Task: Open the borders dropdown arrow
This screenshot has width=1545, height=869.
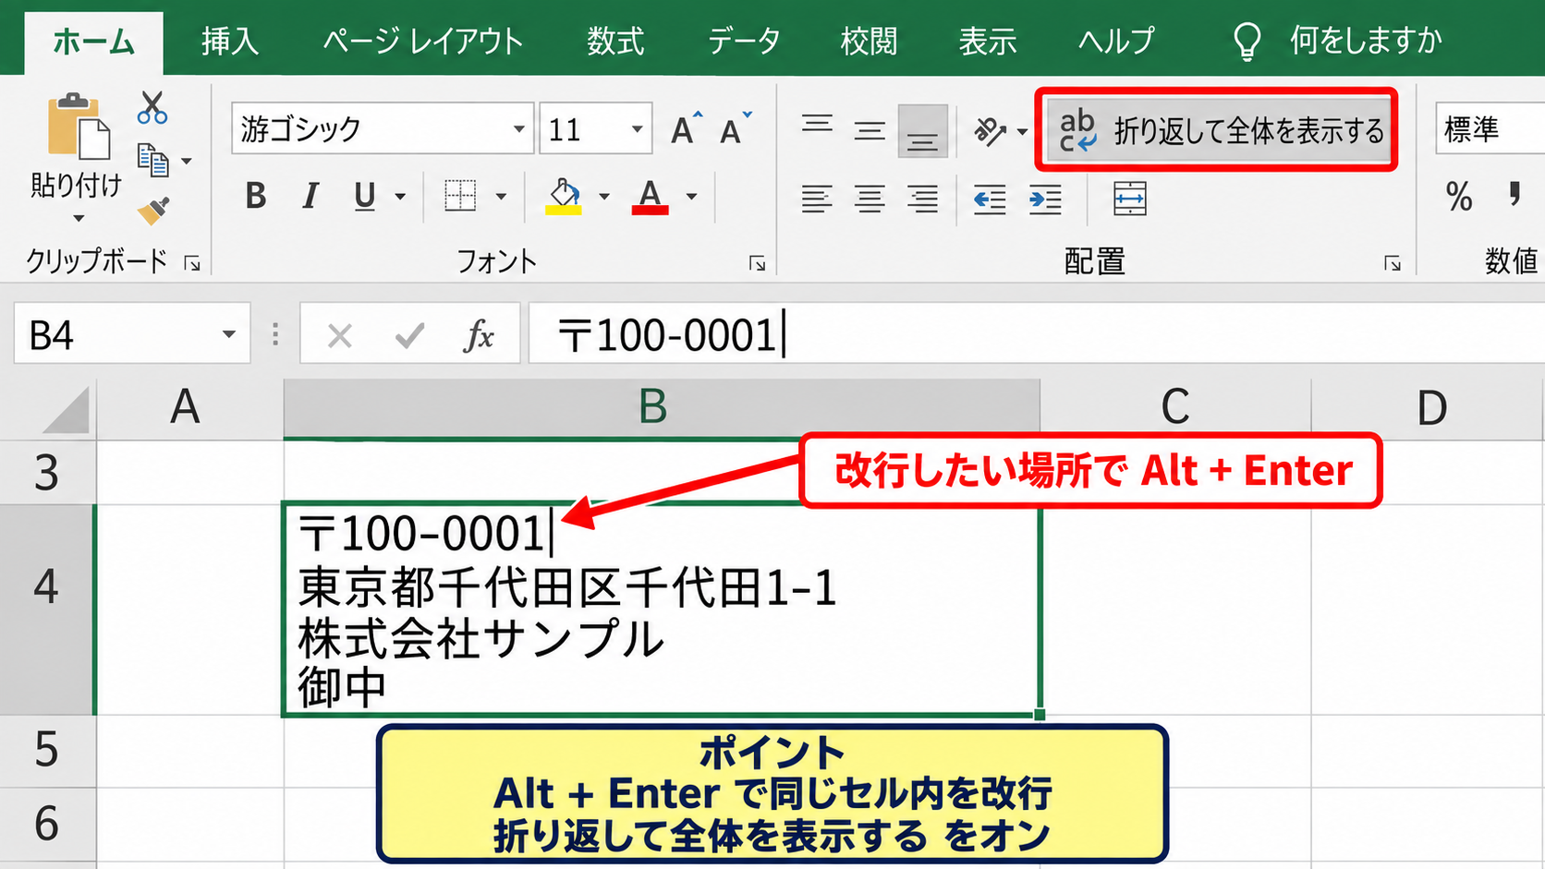Action: click(501, 197)
